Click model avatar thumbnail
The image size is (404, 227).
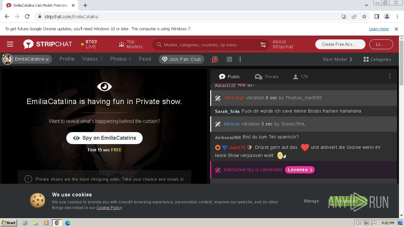[7, 59]
